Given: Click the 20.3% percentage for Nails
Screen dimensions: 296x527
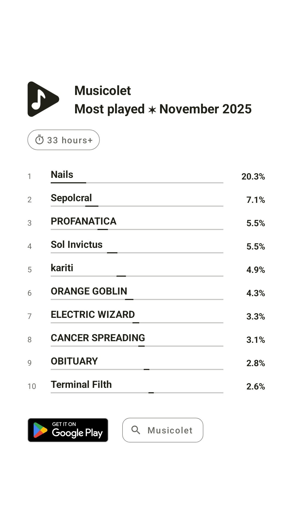Looking at the screenshot, I should pos(253,176).
